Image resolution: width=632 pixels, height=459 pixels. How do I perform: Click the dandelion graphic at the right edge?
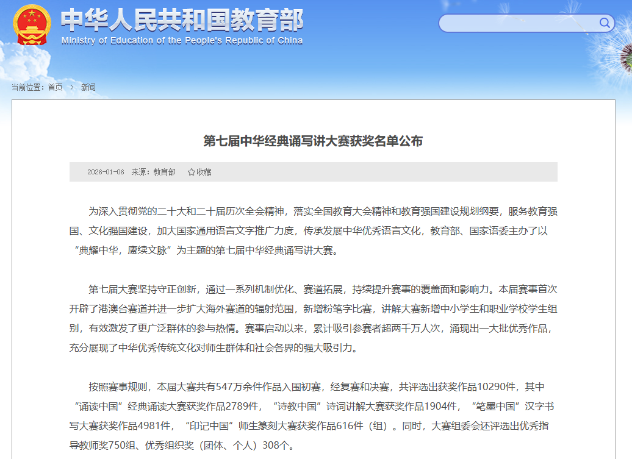pyautogui.click(x=625, y=58)
